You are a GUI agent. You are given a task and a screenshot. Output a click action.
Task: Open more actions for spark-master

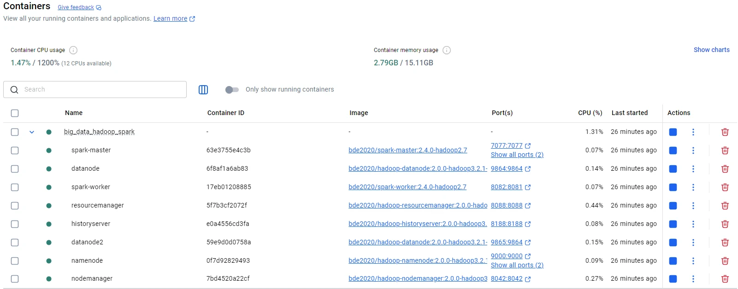point(693,150)
